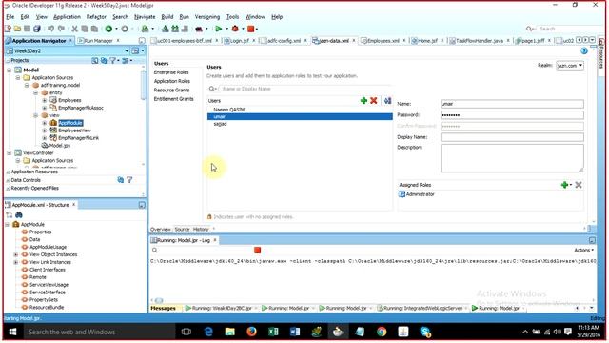Image resolution: width=609 pixels, height=343 pixels.
Task: Open the Week5Day2 application dropdown
Action: (127, 50)
